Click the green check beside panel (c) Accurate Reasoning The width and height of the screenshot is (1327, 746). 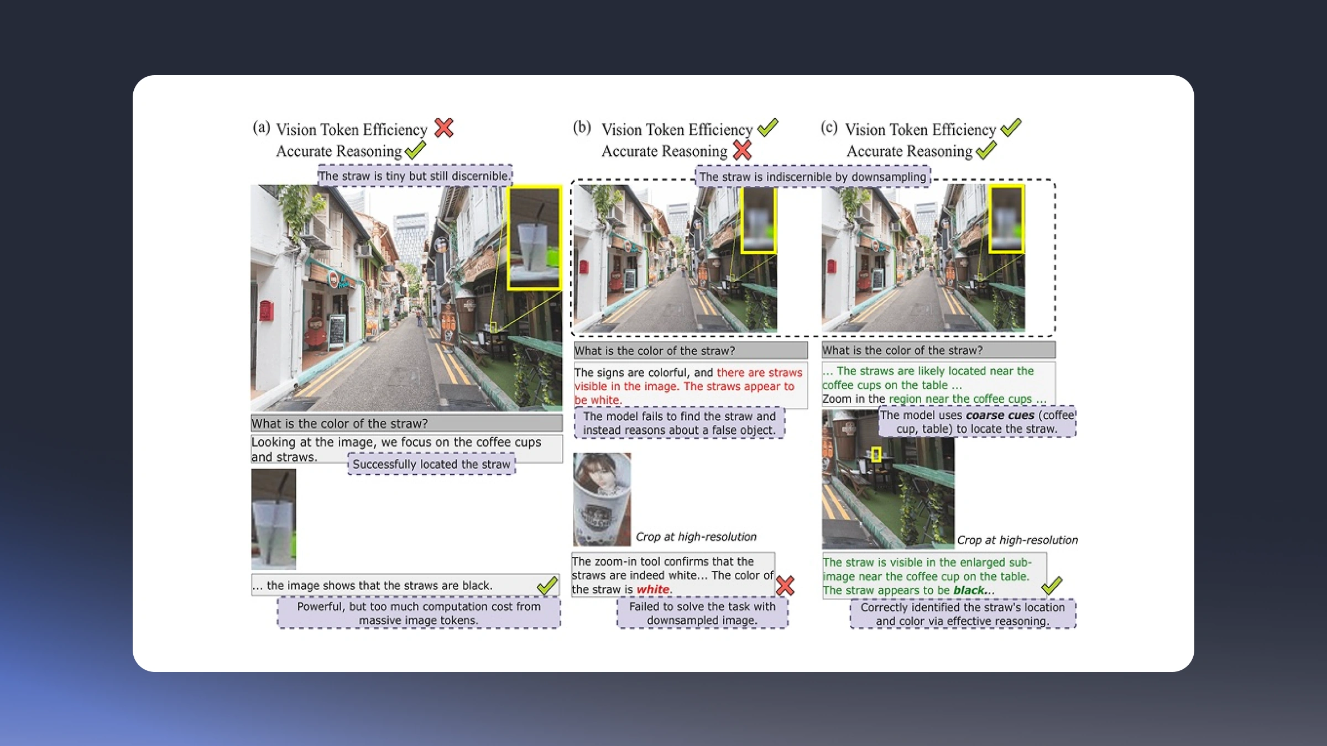[x=986, y=150]
